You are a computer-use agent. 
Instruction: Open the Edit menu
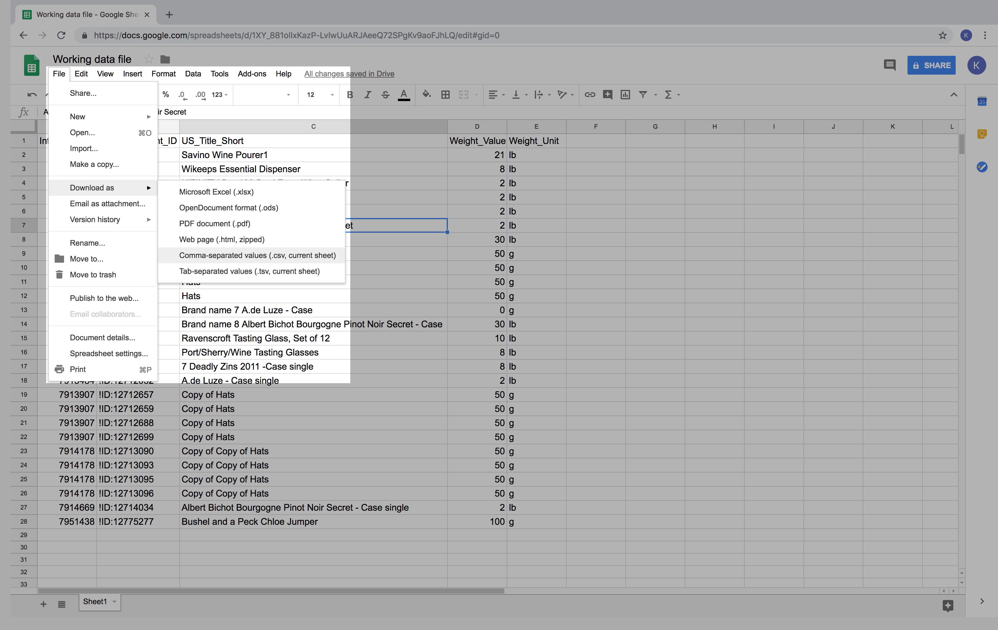point(81,74)
